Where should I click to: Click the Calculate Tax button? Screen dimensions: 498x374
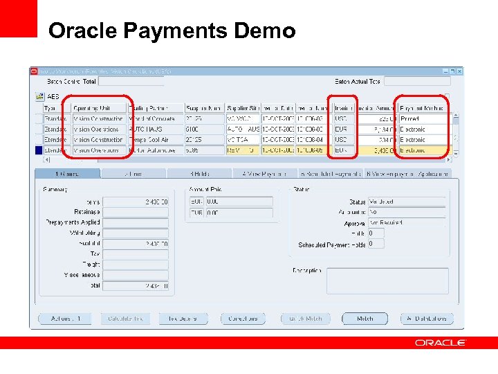[x=125, y=319]
